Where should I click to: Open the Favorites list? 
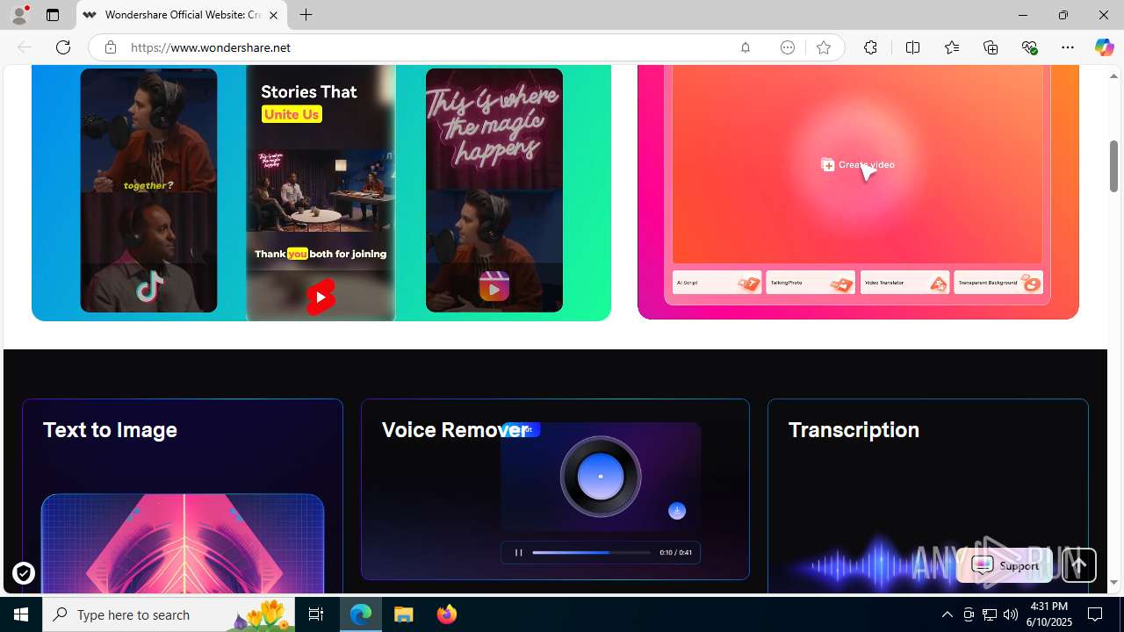point(952,47)
